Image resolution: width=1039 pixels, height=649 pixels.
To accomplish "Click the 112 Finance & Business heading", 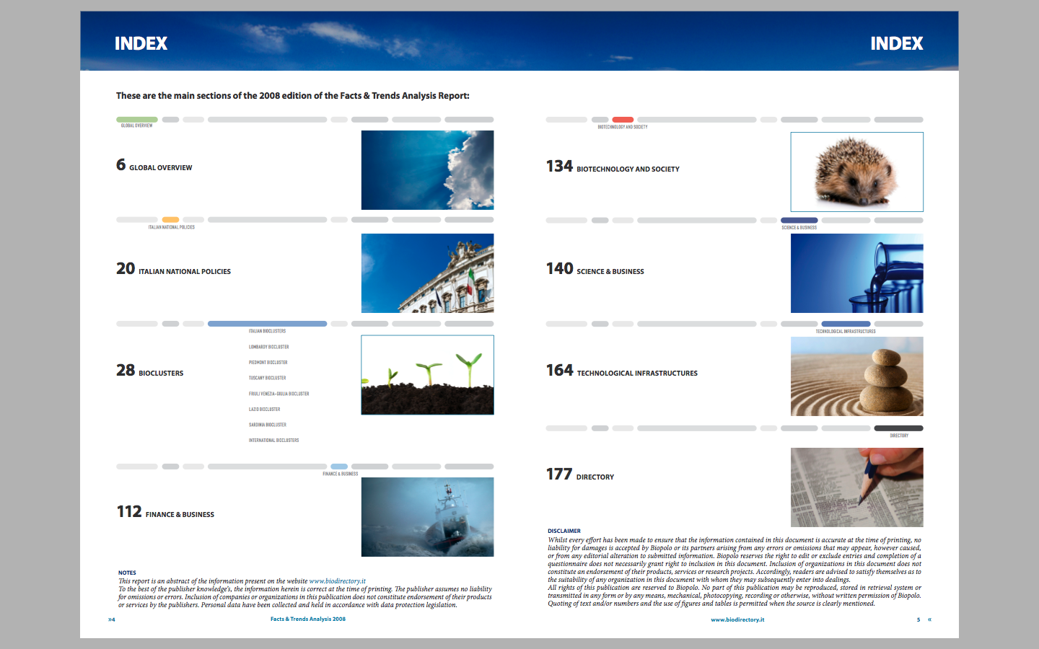I will 165,513.
